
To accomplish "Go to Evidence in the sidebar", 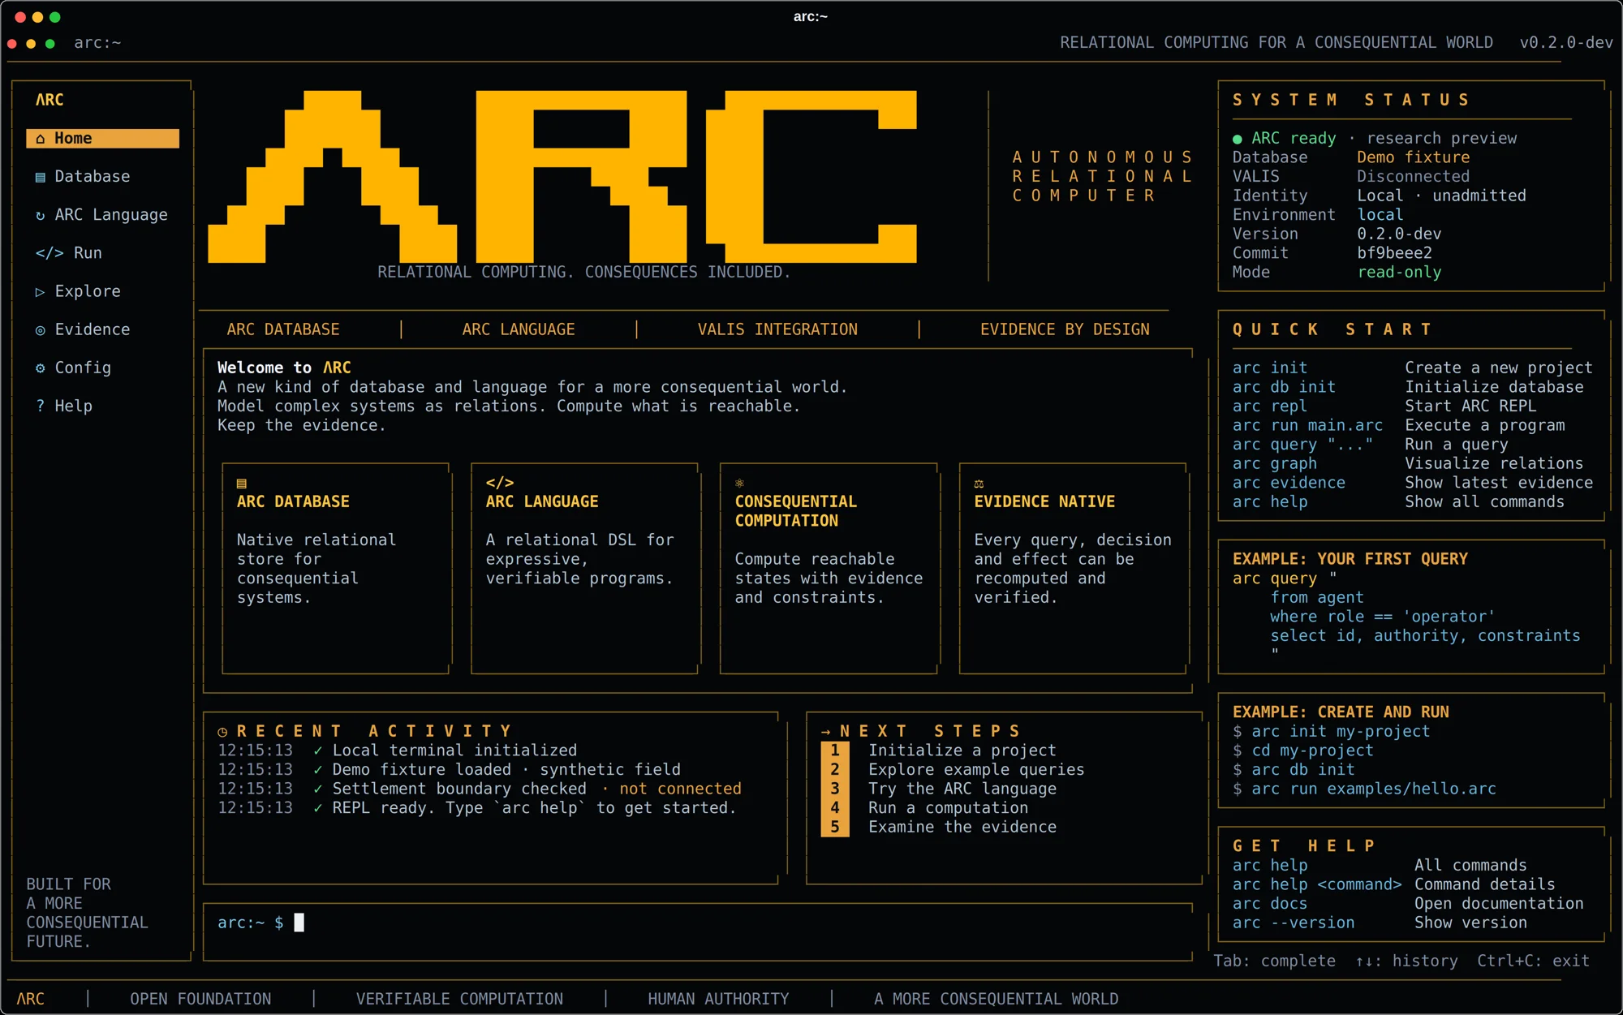I will pyautogui.click(x=102, y=329).
